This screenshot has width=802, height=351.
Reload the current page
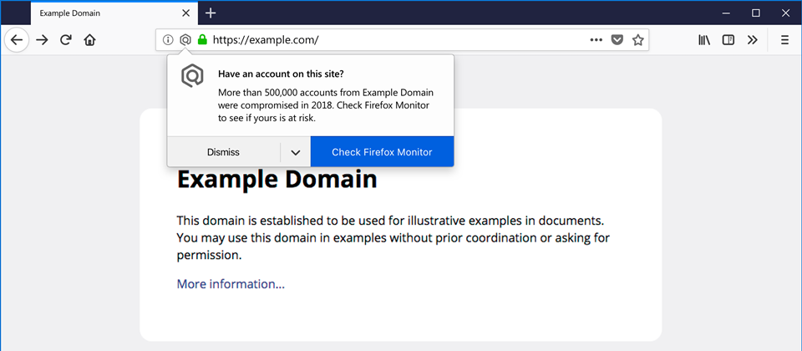point(65,40)
